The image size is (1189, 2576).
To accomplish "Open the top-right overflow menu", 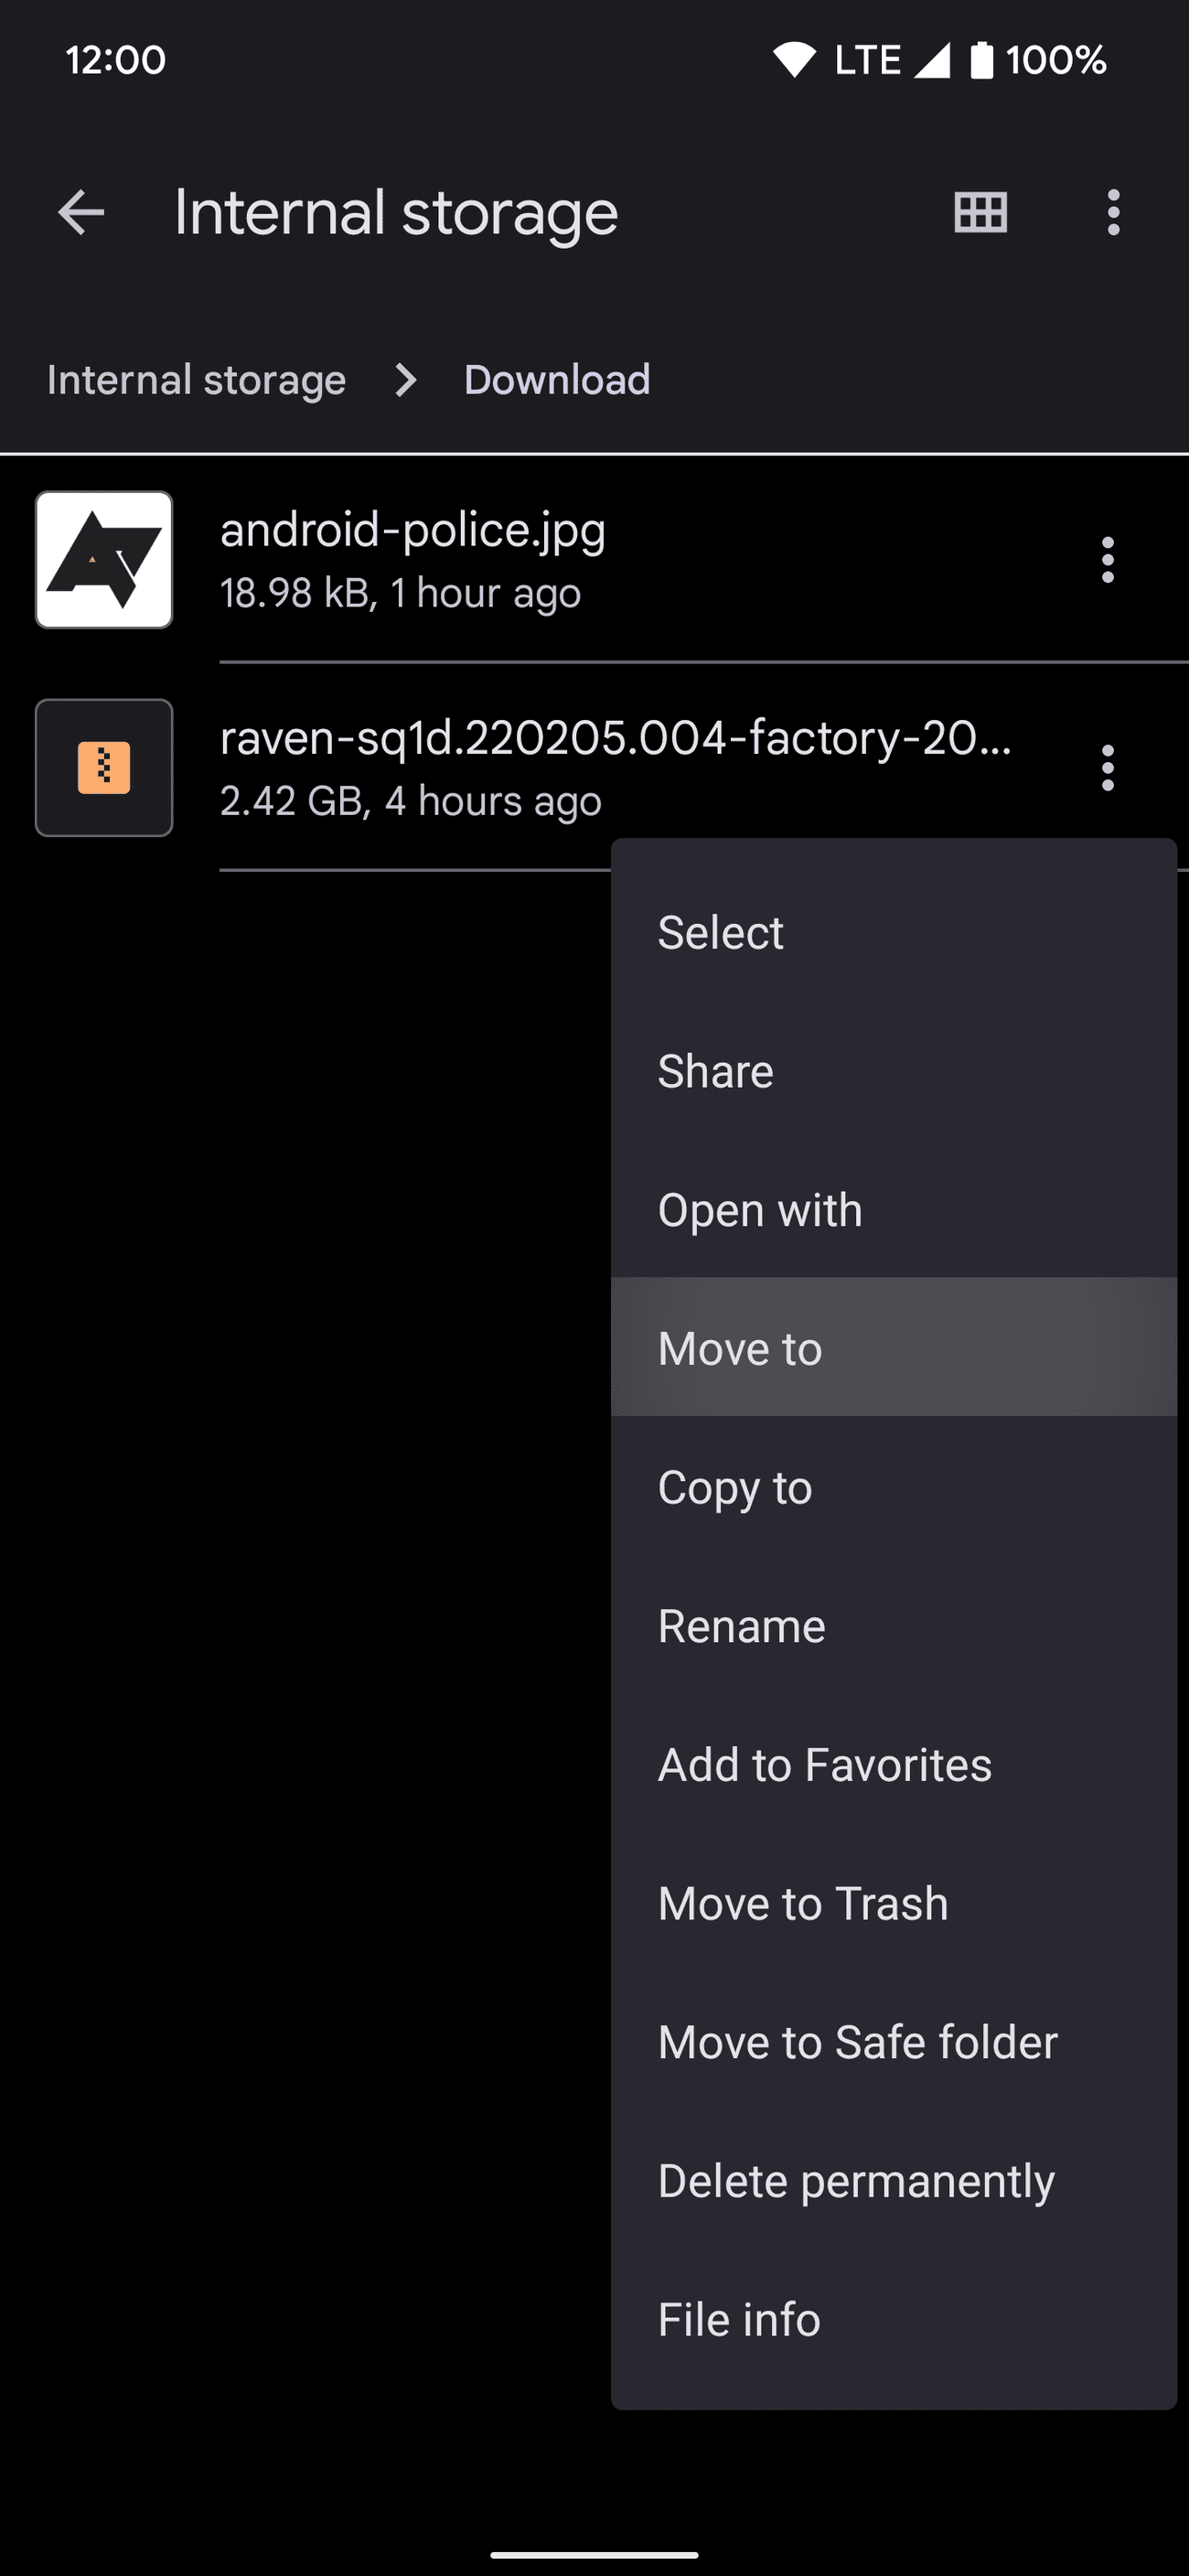I will [1113, 212].
